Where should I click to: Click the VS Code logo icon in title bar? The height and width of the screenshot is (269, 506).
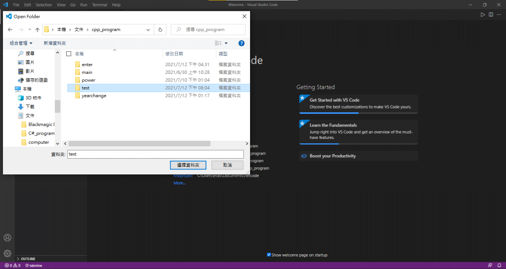5,5
